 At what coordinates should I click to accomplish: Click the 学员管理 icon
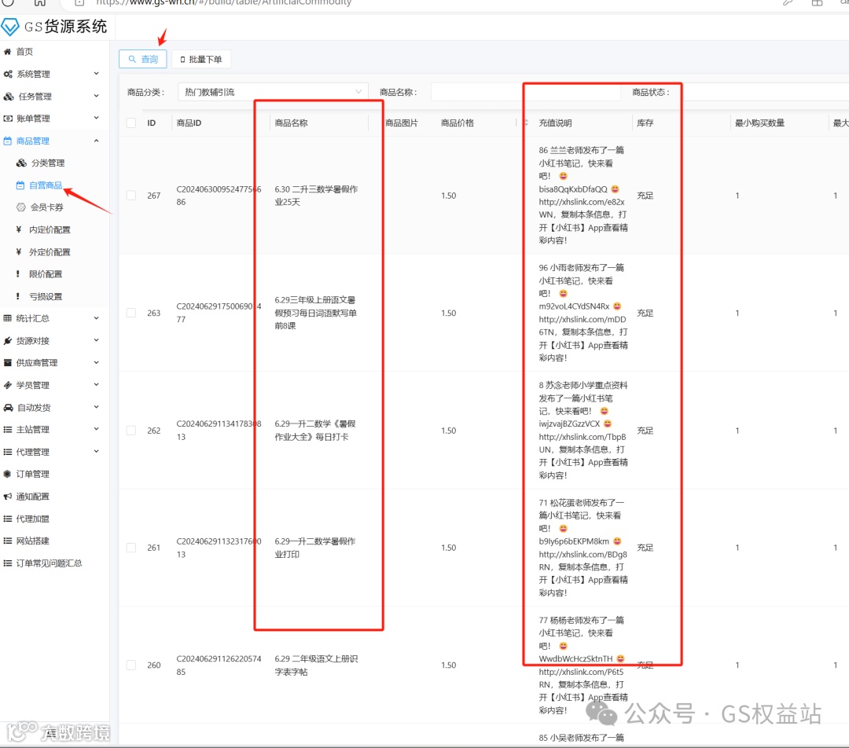coord(8,385)
